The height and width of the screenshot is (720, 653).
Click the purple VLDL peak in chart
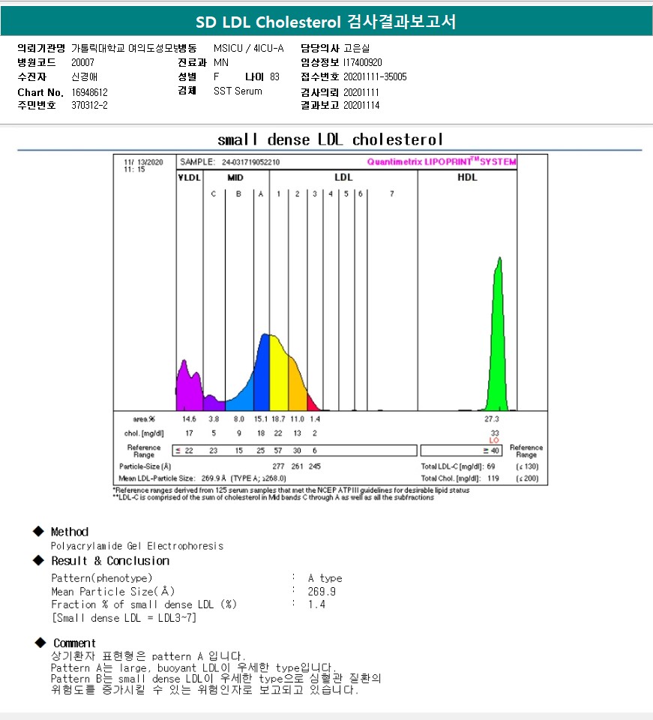pos(189,388)
